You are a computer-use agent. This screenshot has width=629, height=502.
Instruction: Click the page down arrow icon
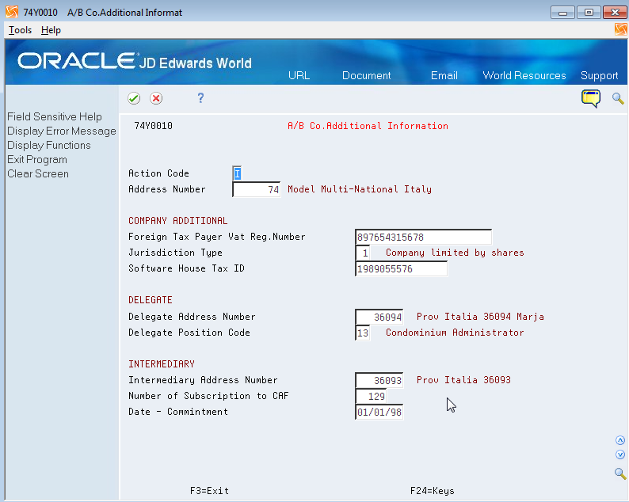point(620,454)
